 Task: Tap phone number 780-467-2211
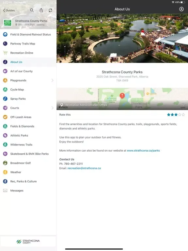[x=73, y=164]
